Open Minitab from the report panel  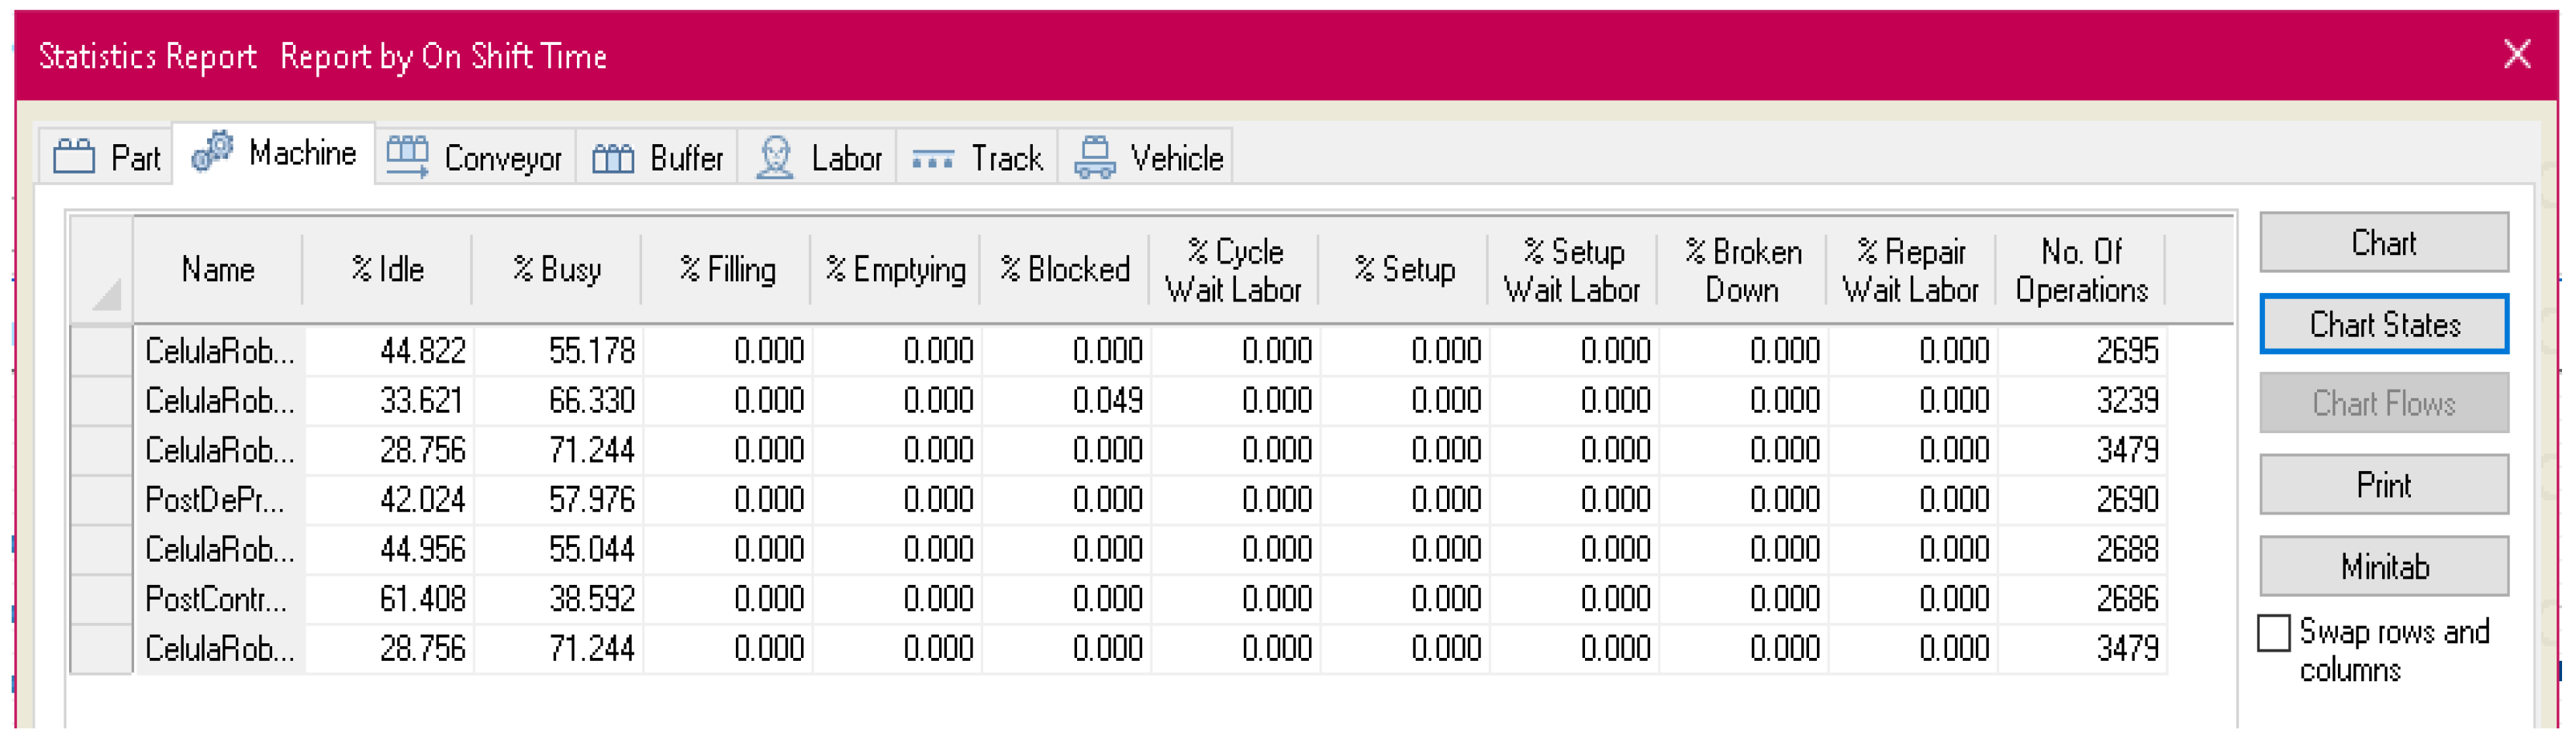click(2384, 564)
